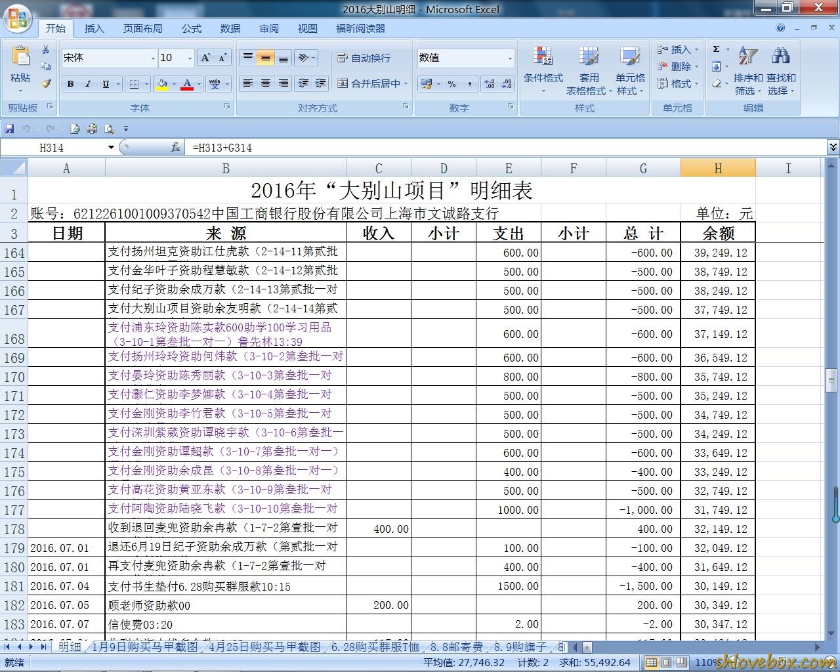Apply percent style with % icon
Viewport: 840px width, 672px height.
pos(451,84)
